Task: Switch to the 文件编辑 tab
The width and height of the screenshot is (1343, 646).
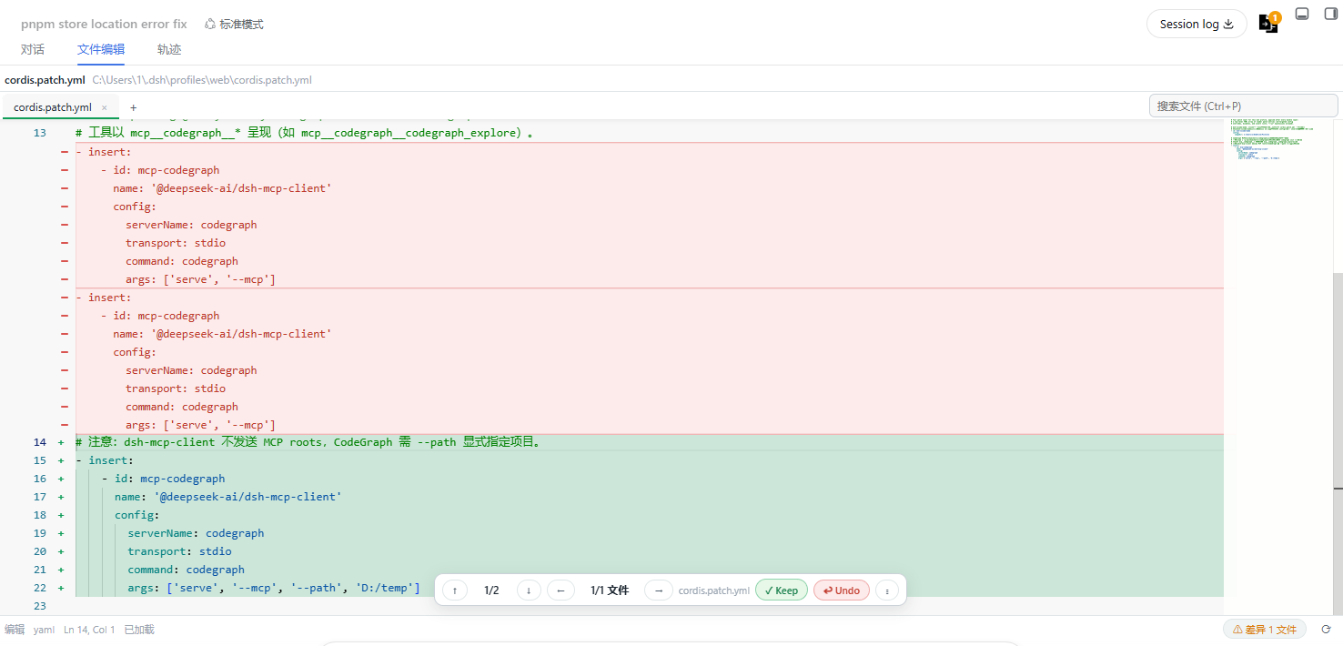Action: (101, 49)
